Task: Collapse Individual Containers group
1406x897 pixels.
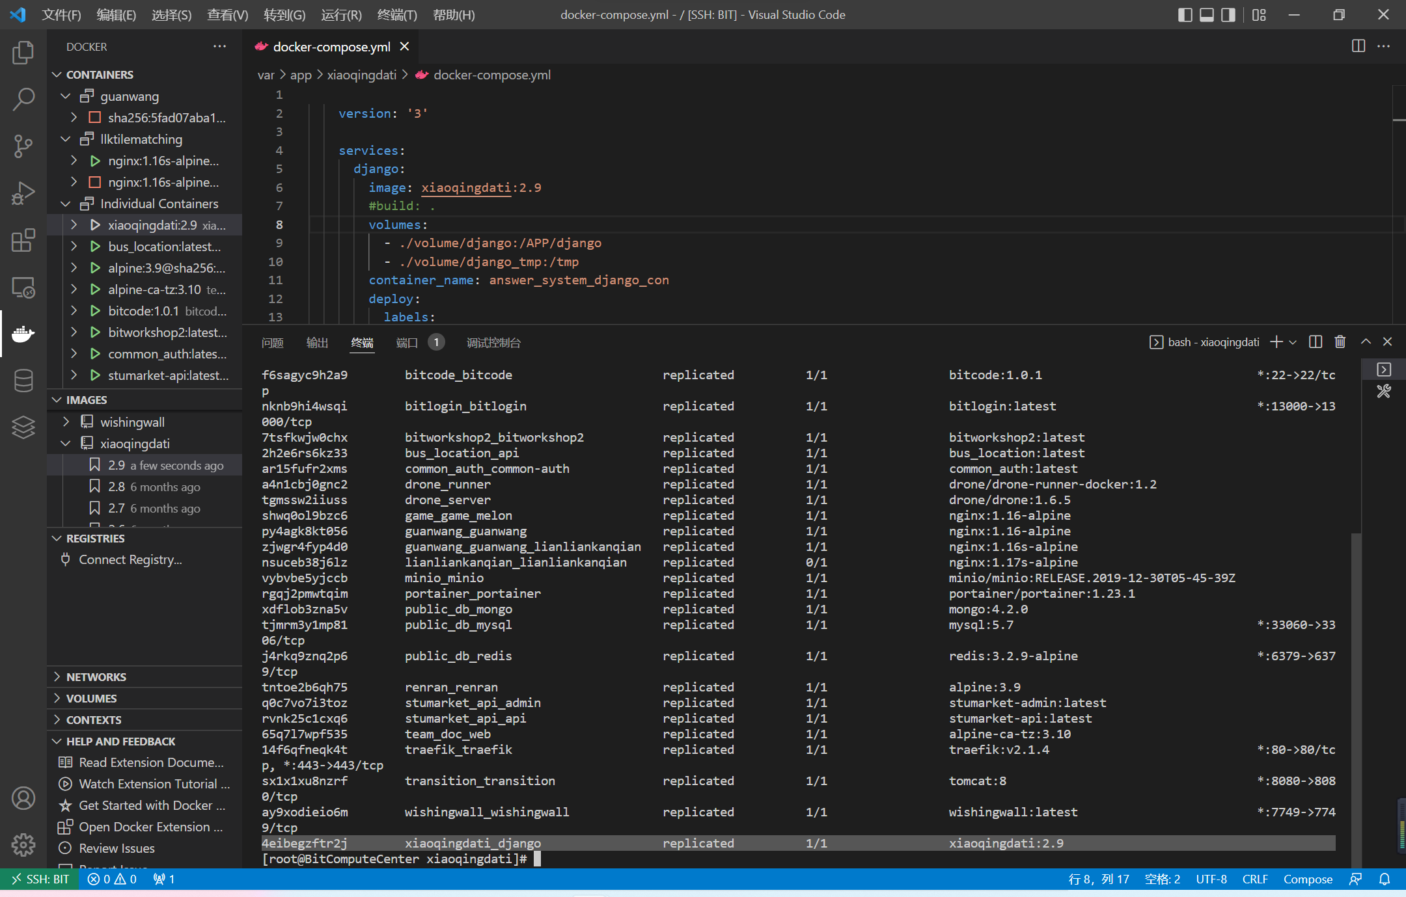Action: [66, 204]
